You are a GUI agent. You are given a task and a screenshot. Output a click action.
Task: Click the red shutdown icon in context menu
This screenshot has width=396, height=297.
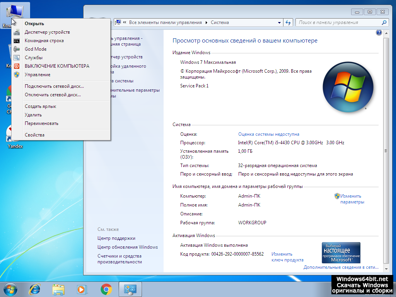click(x=17, y=66)
